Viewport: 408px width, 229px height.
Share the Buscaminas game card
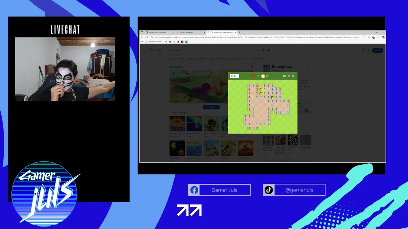click(x=252, y=67)
